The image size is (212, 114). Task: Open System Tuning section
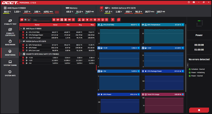coord(10,63)
